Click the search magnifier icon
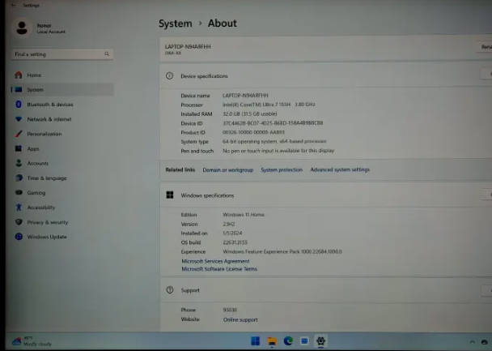The image size is (492, 351). click(107, 54)
